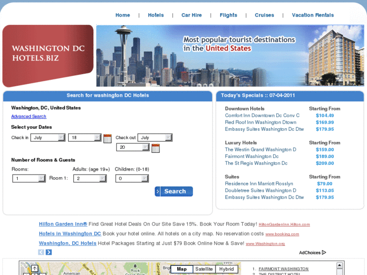Open Doubletree Suites Washington D link
The width and height of the screenshot is (367, 275).
tap(260, 190)
